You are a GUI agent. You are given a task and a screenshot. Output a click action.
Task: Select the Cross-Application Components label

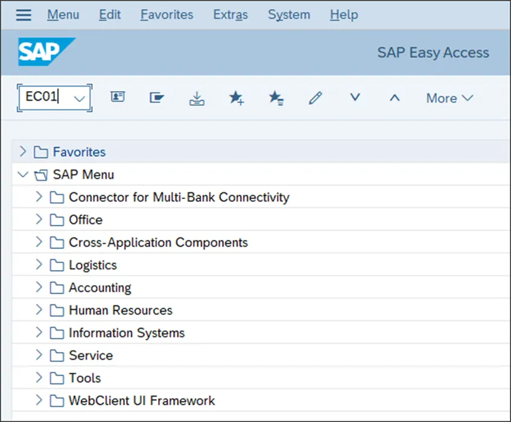point(159,242)
